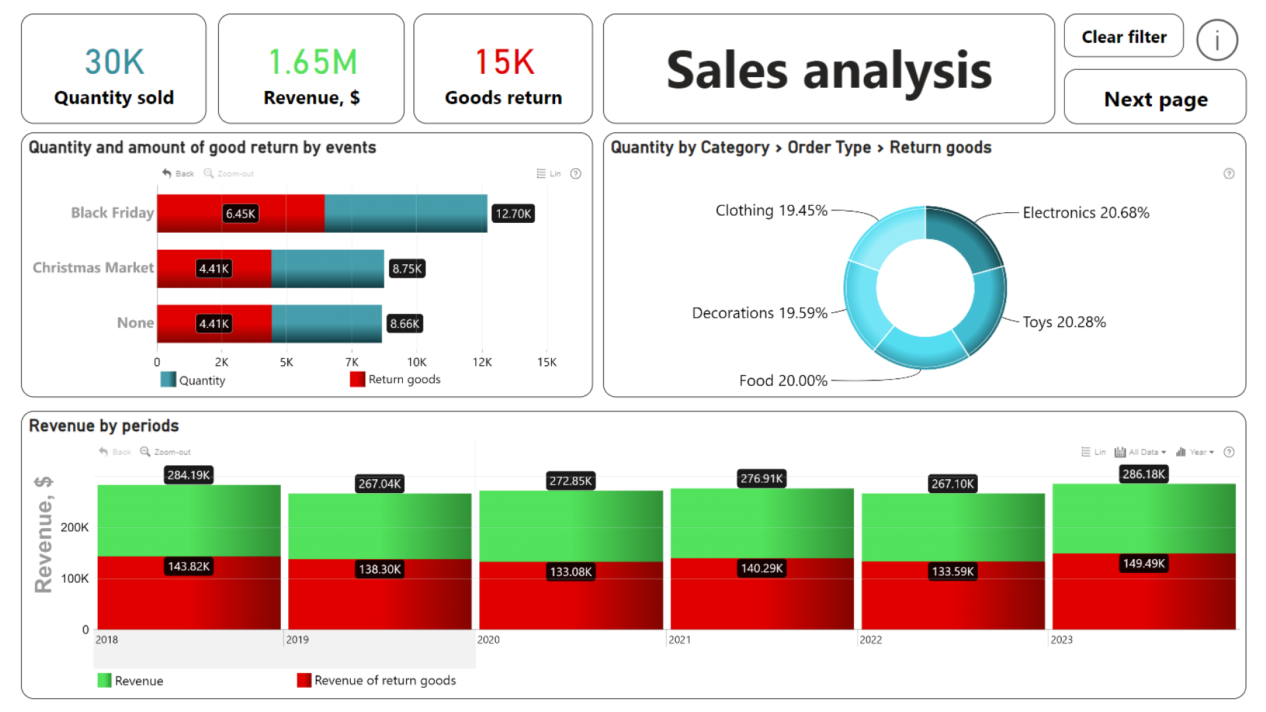
Task: Click Back in revenue chart
Action: tap(115, 452)
